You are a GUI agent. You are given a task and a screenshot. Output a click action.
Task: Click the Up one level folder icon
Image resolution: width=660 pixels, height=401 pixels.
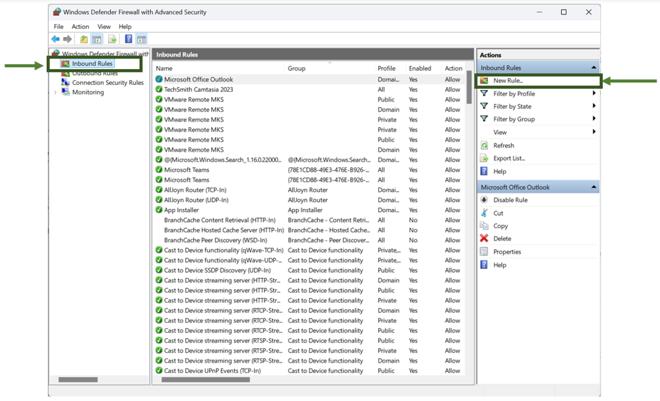coord(84,39)
